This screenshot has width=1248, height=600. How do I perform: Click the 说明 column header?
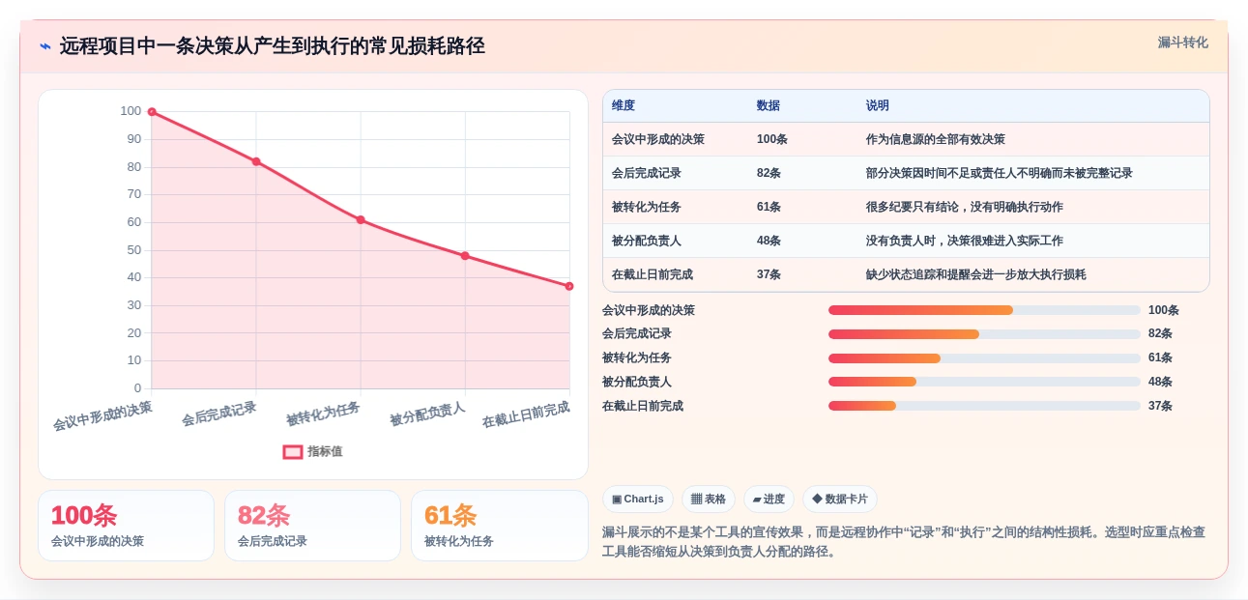(878, 105)
